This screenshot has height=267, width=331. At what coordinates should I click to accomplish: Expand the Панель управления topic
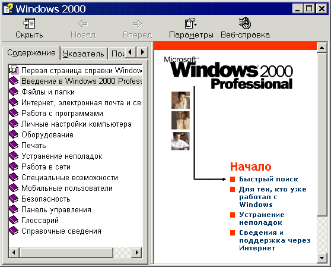[56, 210]
